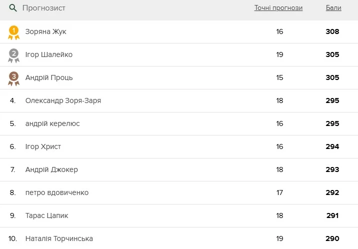Screen dimensions: 358x249
Task: Click the search magnifier icon
Action: point(13,8)
